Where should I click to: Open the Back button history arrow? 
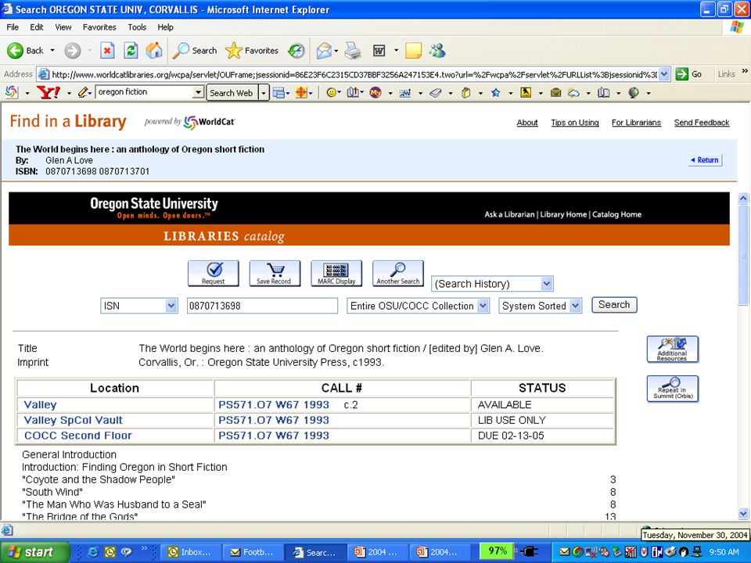coord(52,50)
